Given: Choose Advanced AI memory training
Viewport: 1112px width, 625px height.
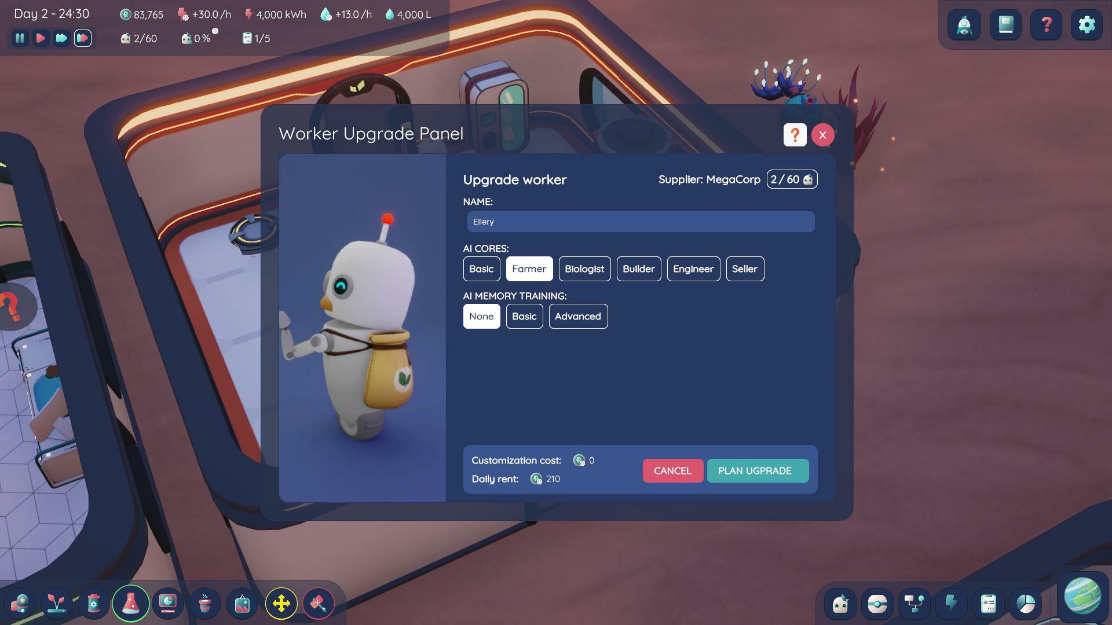Looking at the screenshot, I should 578,316.
